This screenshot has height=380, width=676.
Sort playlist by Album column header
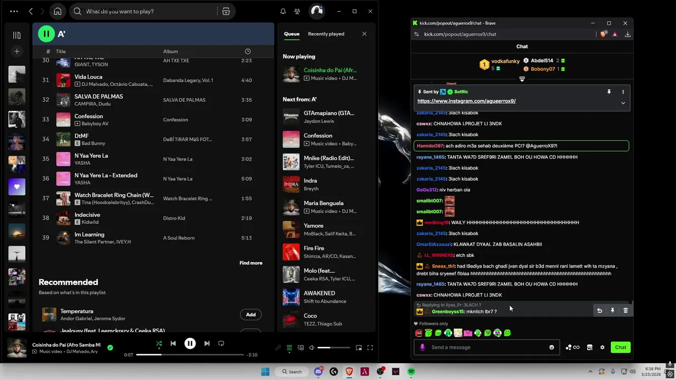(x=171, y=51)
